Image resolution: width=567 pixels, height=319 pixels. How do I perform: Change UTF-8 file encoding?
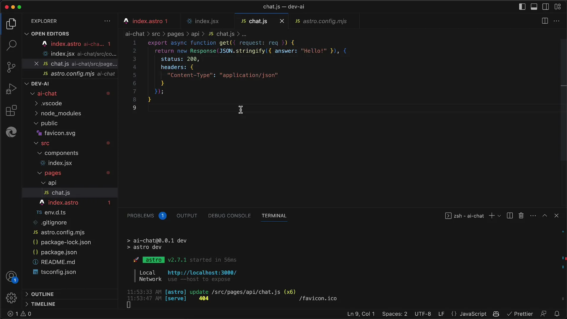(422, 314)
